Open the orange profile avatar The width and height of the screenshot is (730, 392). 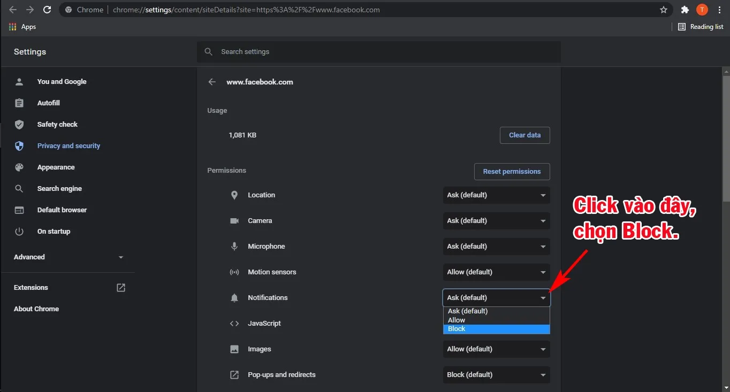[x=702, y=10]
